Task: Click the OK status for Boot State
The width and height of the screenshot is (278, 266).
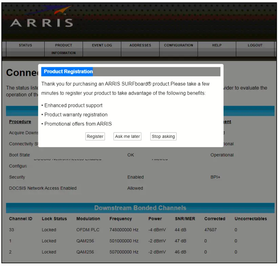Action: [x=131, y=155]
